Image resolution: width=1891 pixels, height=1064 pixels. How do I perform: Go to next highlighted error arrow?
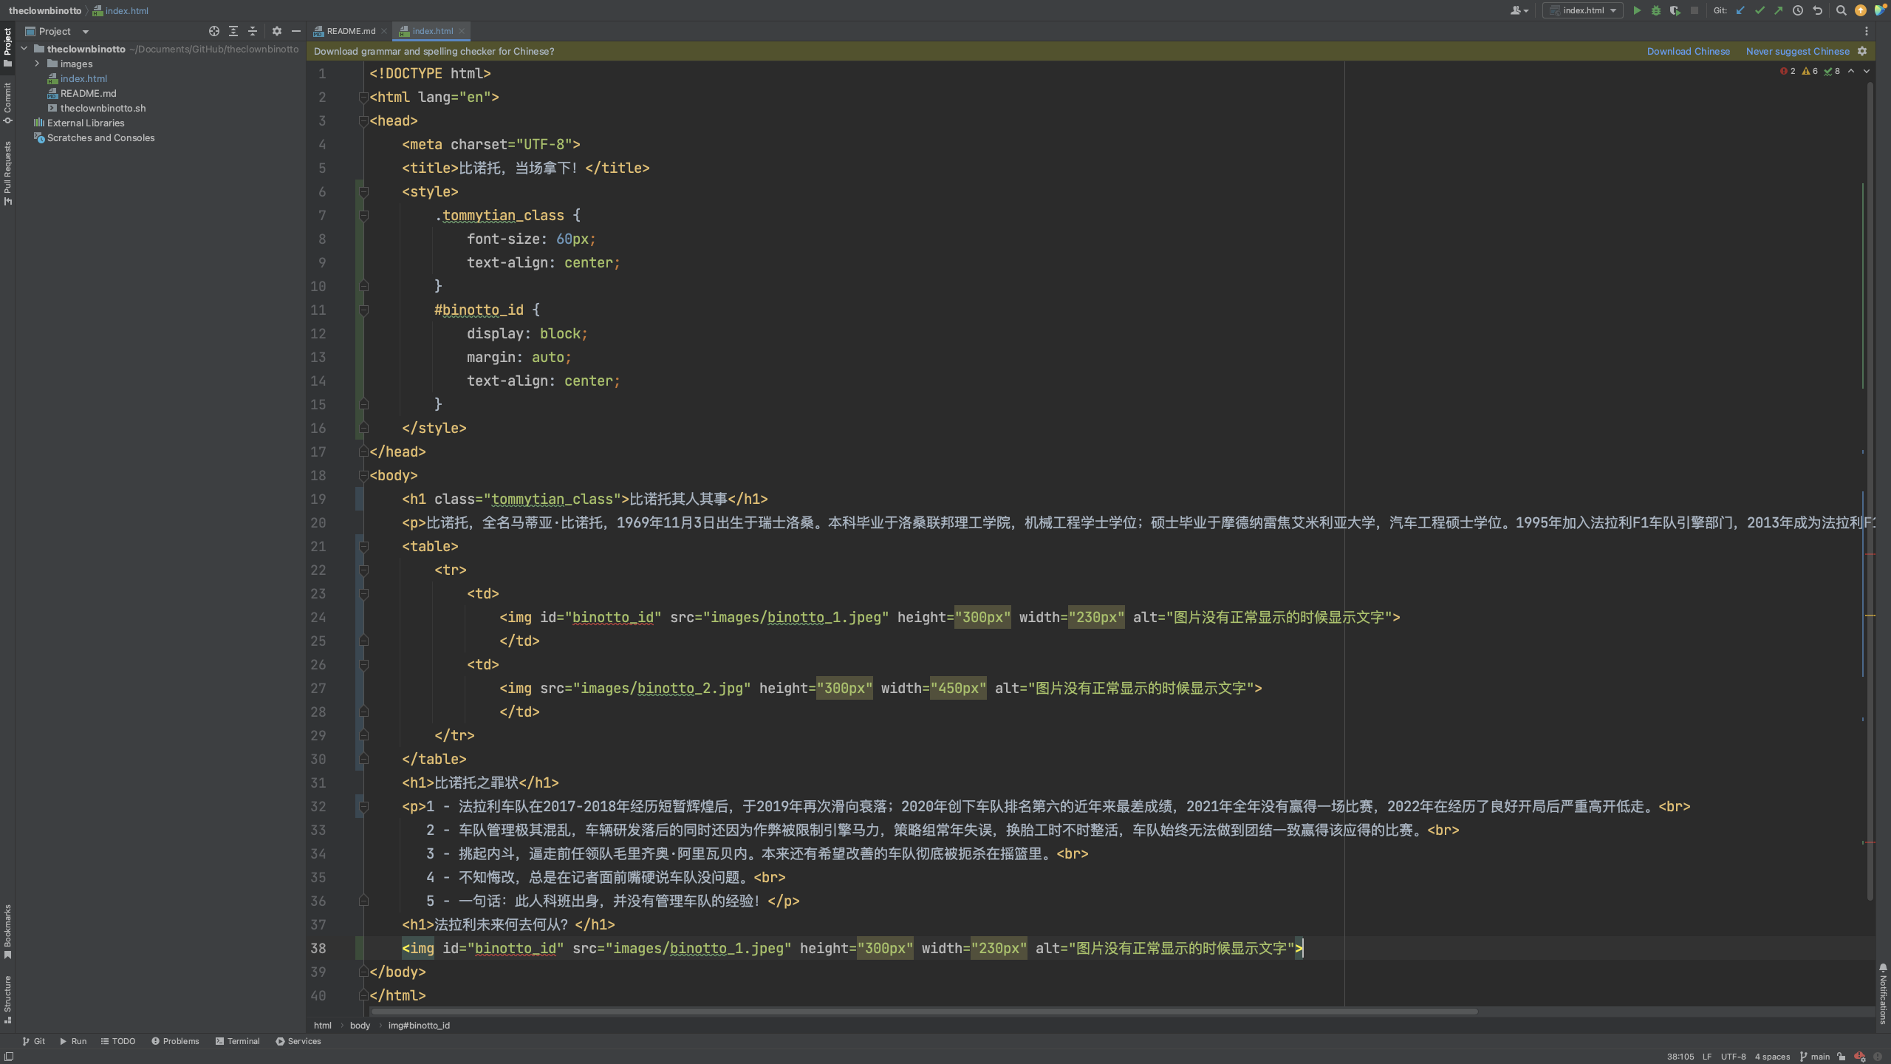click(x=1867, y=71)
